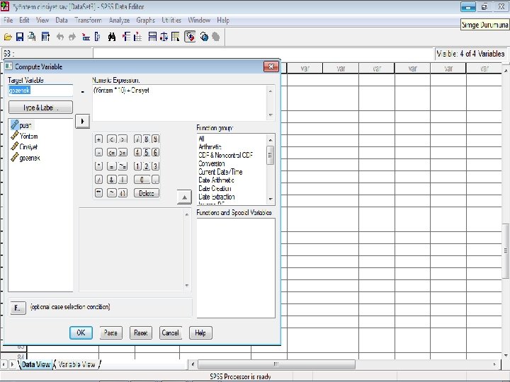
Task: Open the File menu
Action: pos(8,20)
